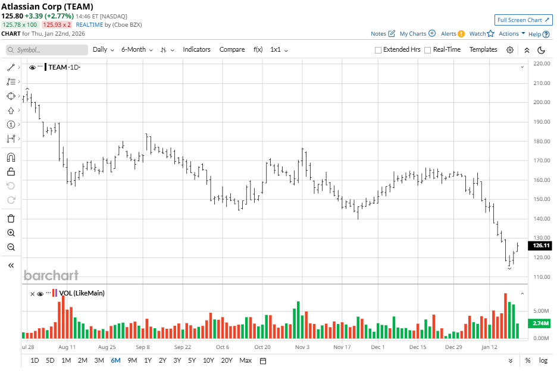Click the zoom in magnifier

coord(11,233)
